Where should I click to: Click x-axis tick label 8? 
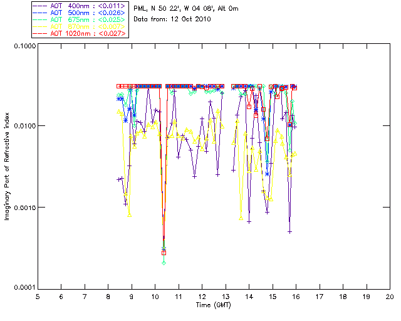tap(108, 297)
